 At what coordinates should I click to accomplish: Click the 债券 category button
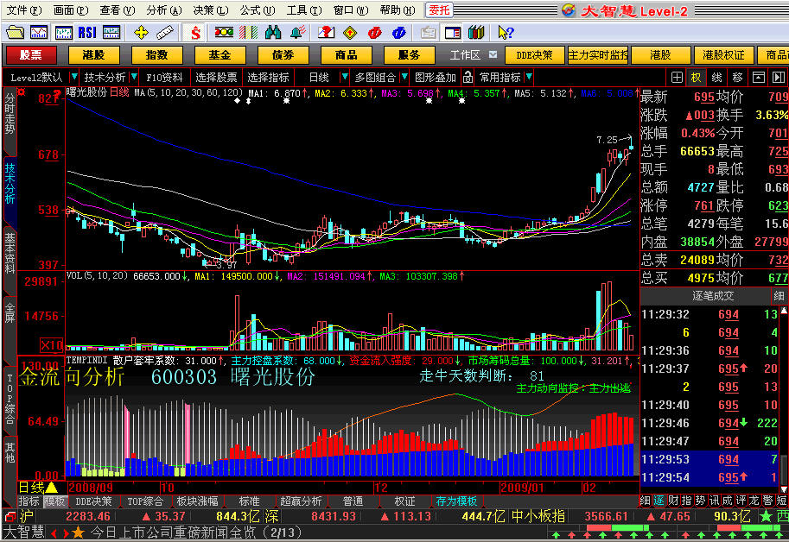point(283,54)
